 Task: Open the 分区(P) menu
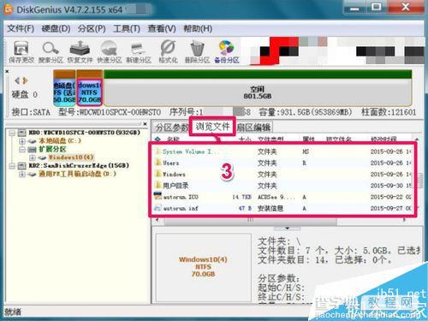tap(92, 28)
